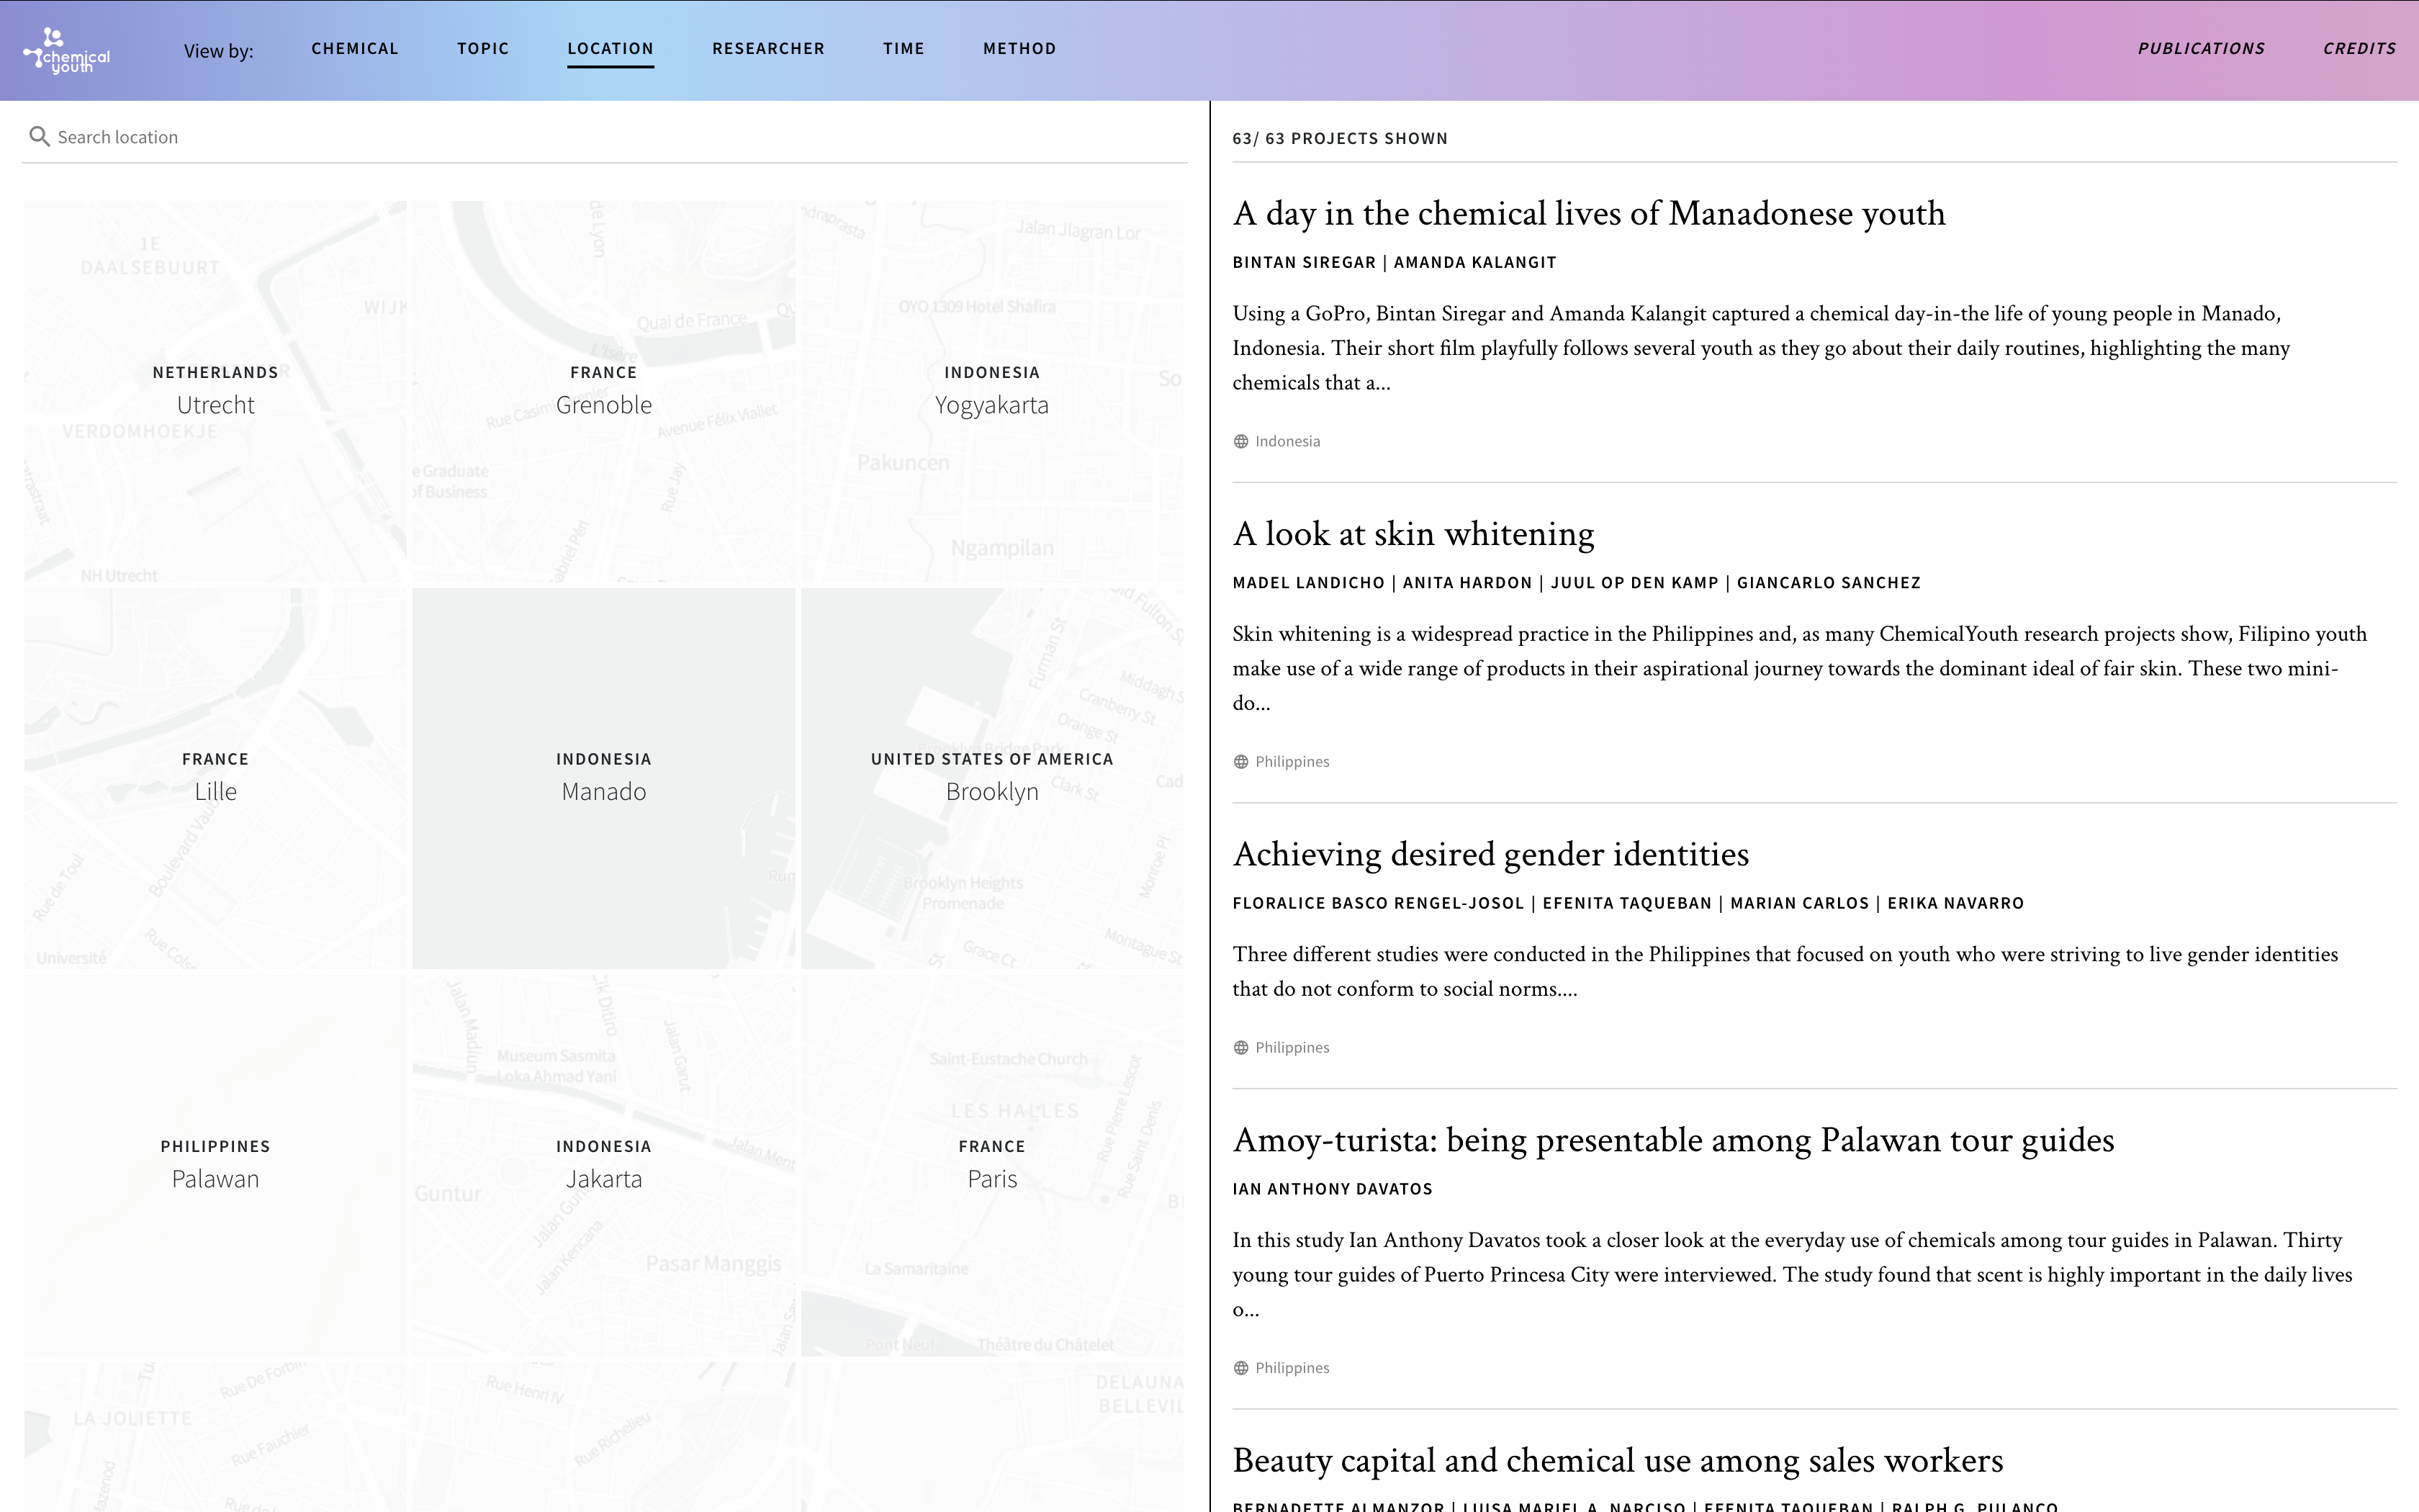
Task: Open 'A look at skin whitening' project
Action: click(x=1413, y=533)
